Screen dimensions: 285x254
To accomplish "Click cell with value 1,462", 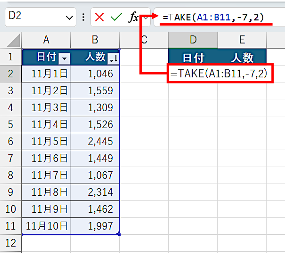I will click(x=95, y=209).
